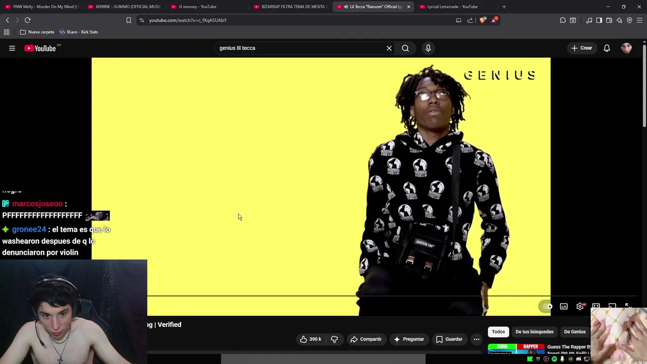
Task: Go back in browser history
Action: 7,20
